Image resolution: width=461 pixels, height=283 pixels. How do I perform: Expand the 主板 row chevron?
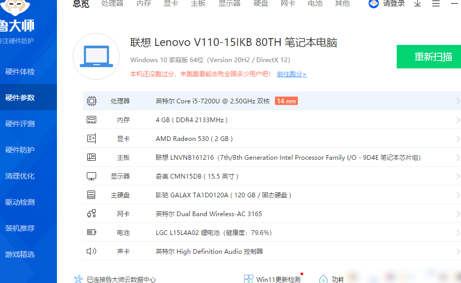coord(458,158)
